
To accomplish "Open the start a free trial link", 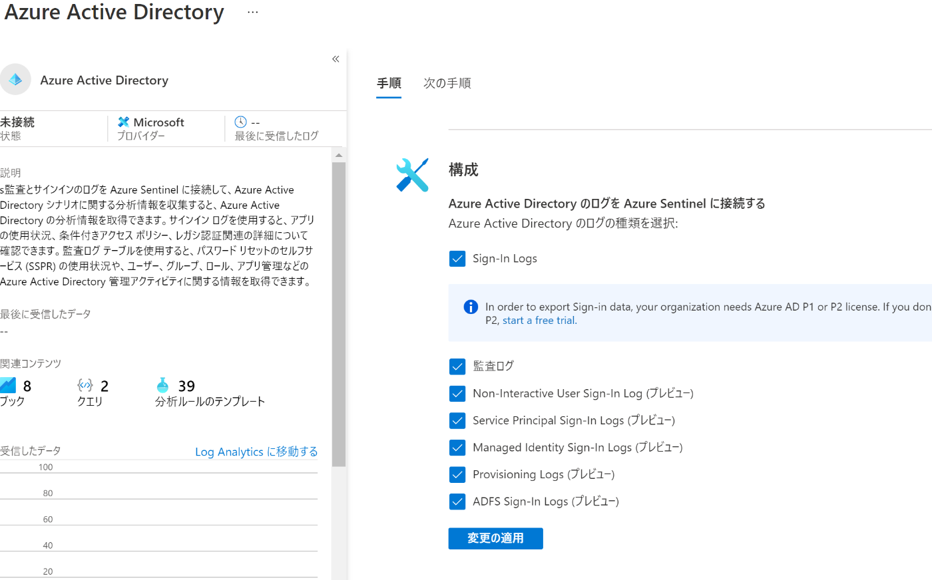I will [539, 321].
